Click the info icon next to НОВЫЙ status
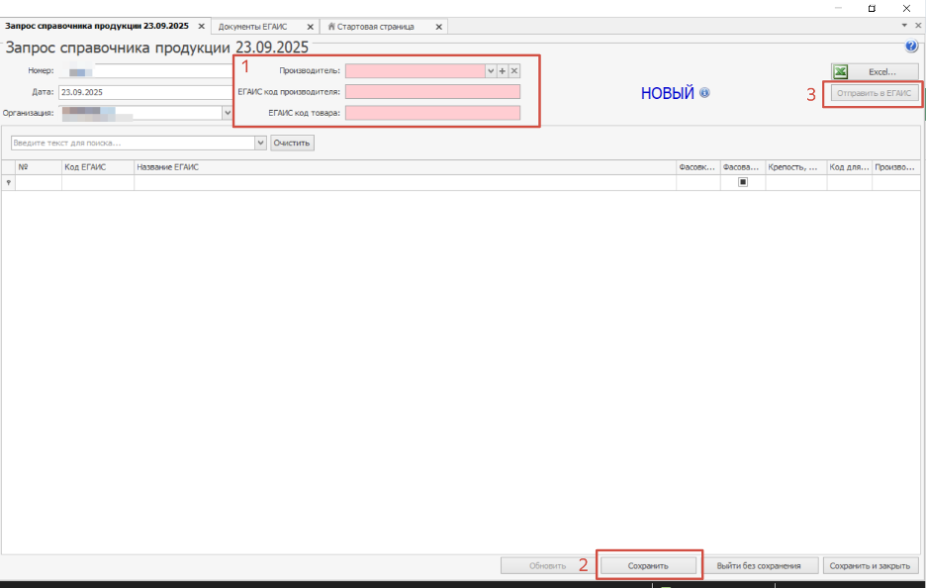926x588 pixels. [x=704, y=93]
